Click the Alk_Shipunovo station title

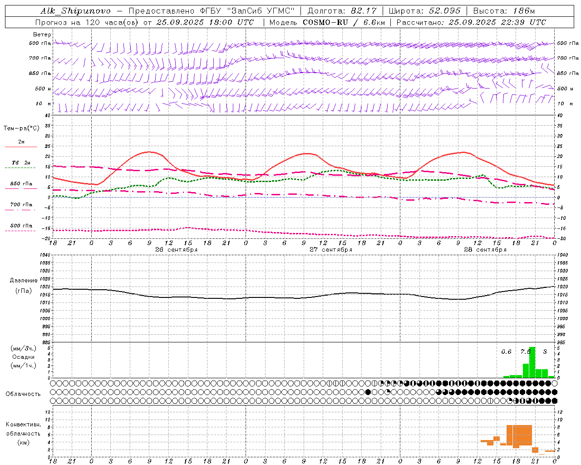tap(75, 11)
